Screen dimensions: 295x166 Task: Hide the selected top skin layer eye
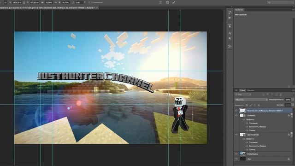coord(236,111)
